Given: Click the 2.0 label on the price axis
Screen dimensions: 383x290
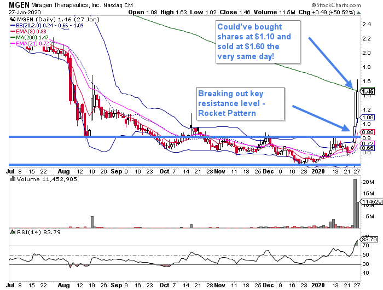Looking at the screenshot, I should (x=367, y=53).
